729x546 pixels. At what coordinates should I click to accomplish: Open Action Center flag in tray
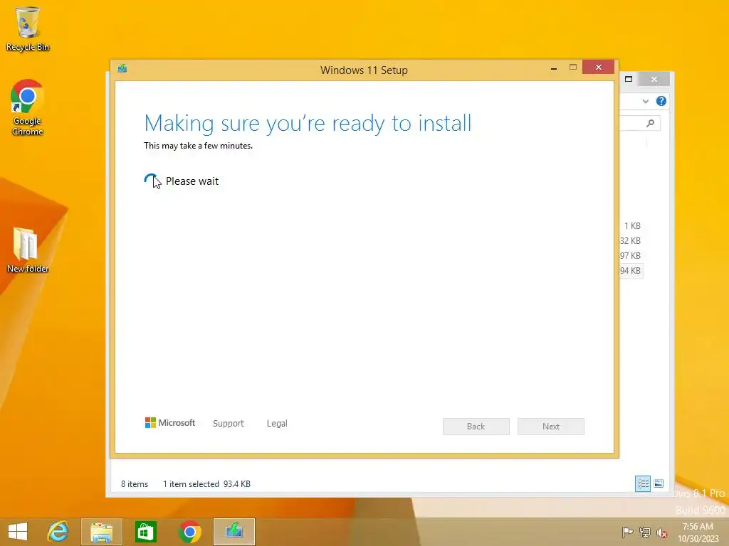click(627, 532)
